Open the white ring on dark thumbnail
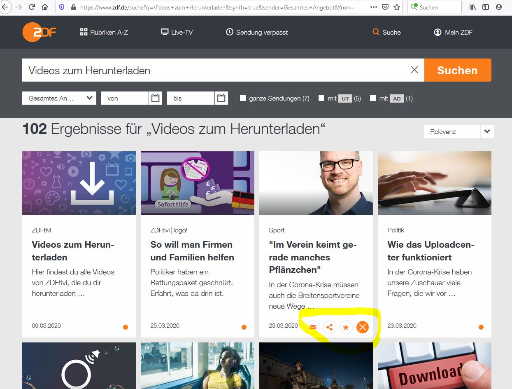The image size is (512, 389). point(79,366)
